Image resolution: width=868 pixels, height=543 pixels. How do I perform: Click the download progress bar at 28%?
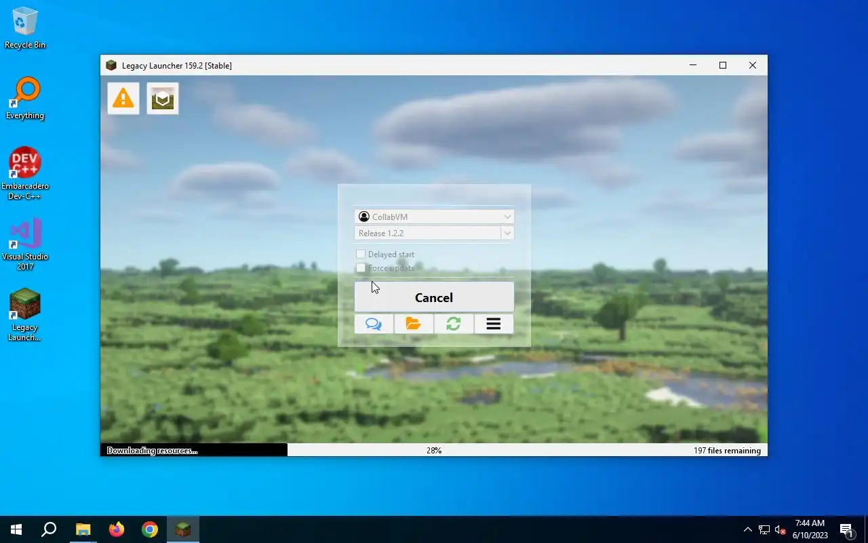click(434, 450)
